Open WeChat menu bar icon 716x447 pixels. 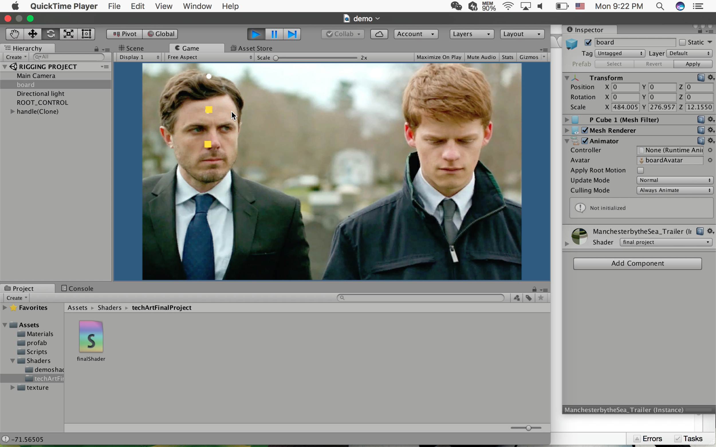tap(456, 6)
